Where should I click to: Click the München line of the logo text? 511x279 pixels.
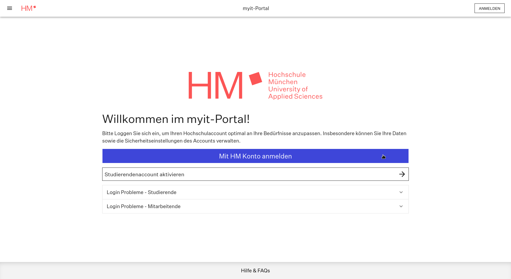[x=283, y=82]
